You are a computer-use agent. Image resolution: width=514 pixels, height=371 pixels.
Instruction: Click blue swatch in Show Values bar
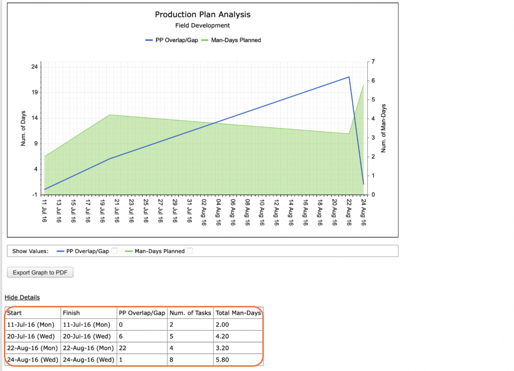[x=60, y=251]
